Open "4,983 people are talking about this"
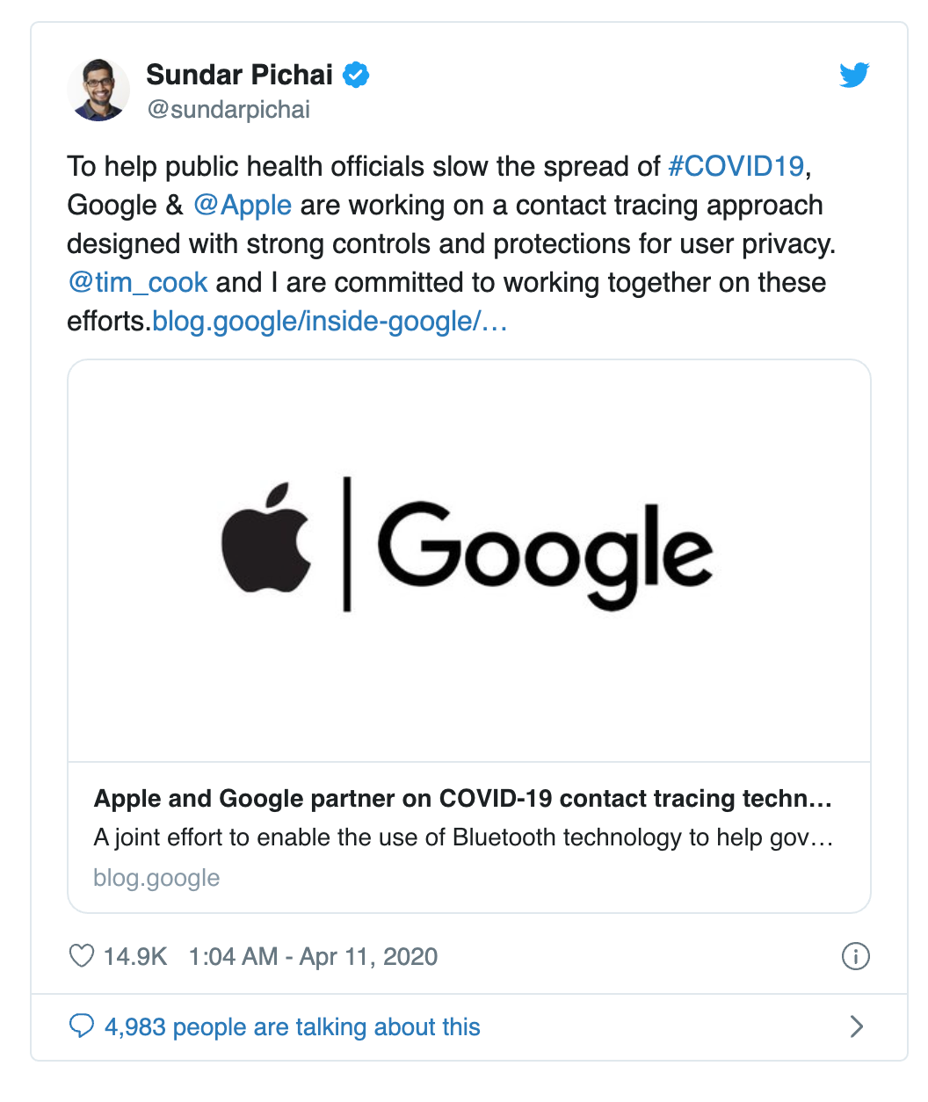Image resolution: width=928 pixels, height=1102 pixels. coord(292,1026)
